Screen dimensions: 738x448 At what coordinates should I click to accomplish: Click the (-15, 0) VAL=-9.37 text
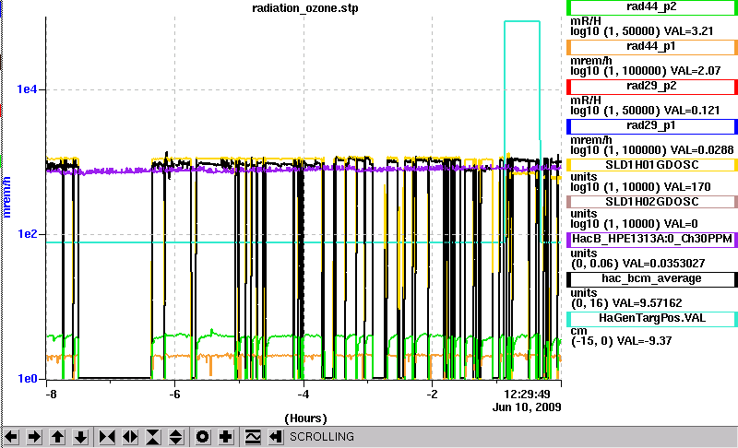(621, 341)
